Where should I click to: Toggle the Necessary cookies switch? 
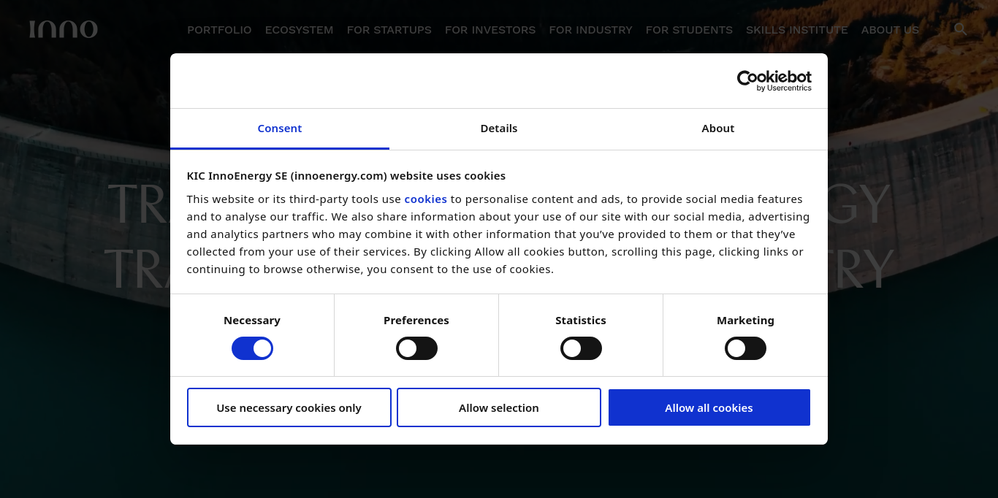[252, 348]
